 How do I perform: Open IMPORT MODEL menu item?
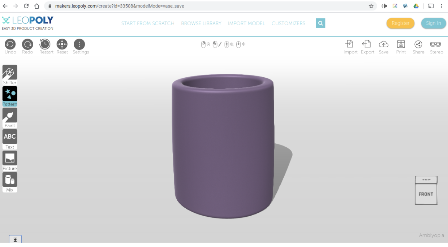246,23
